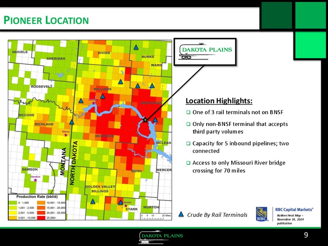Screen dimensions: 328x246
Task: Click the 'Access to only Missouri River bridge' bullet
Action: (x=239, y=166)
